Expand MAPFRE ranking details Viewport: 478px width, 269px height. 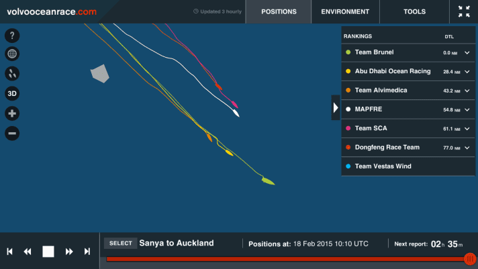[x=467, y=109]
